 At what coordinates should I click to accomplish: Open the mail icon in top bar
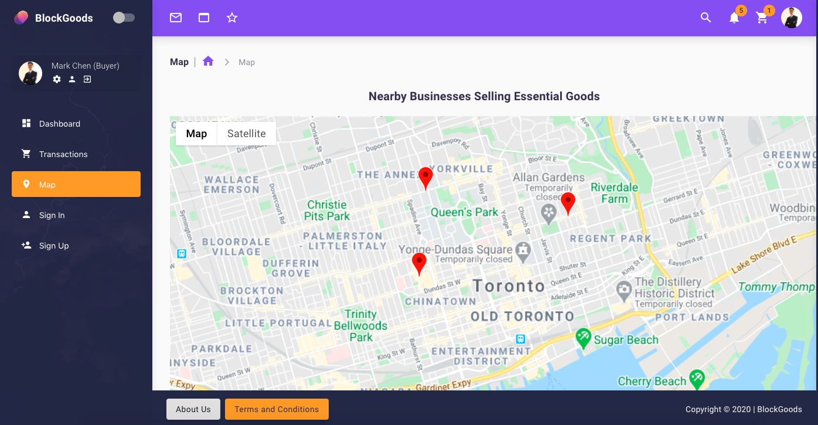[176, 18]
